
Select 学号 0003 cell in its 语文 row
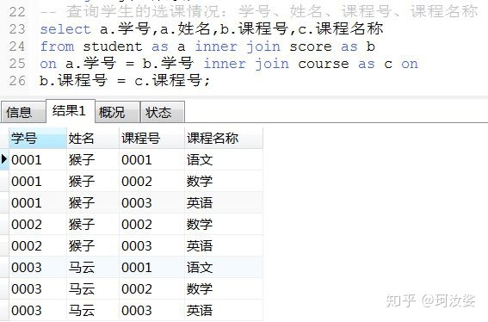tap(38, 267)
